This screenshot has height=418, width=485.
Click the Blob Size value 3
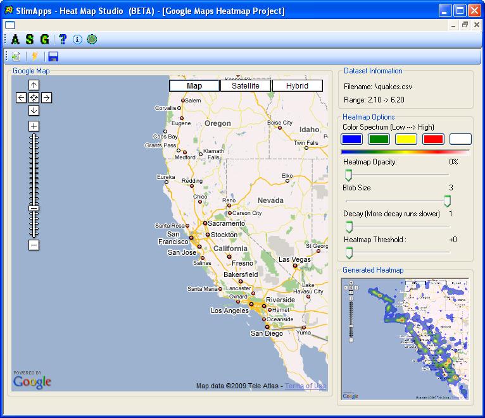tap(451, 188)
